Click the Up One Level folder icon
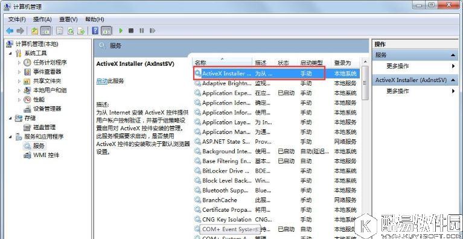Screen dimensions: 463x239 tap(35, 30)
